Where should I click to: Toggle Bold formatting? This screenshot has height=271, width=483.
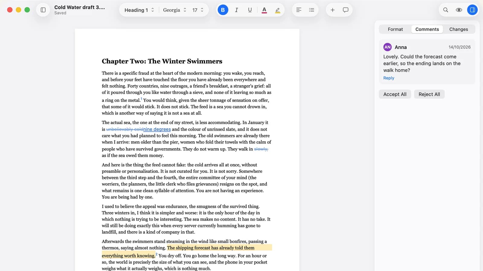pyautogui.click(x=223, y=10)
